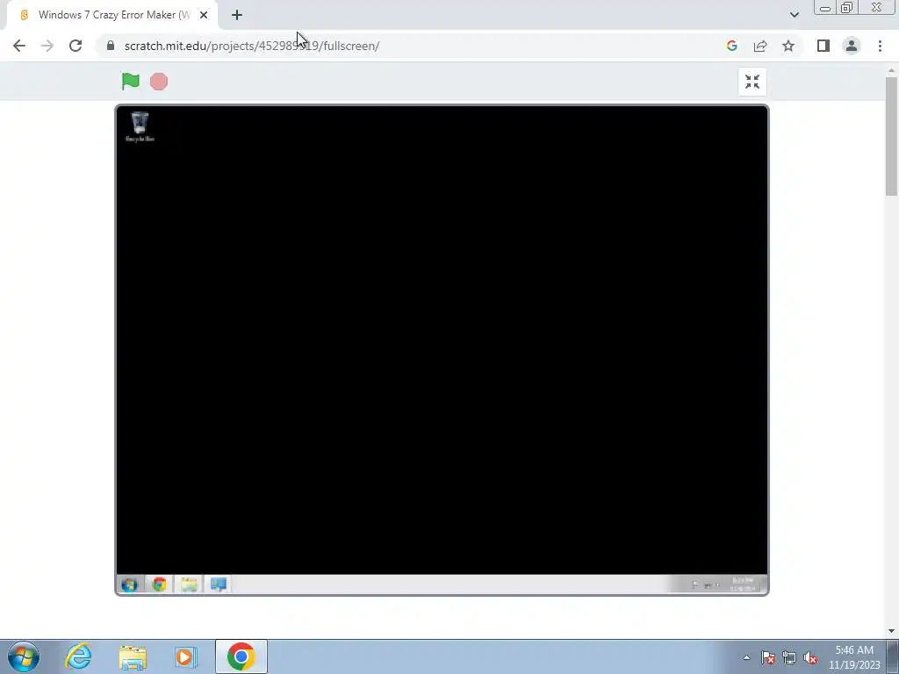Open the Action Center flag icon
Image resolution: width=899 pixels, height=674 pixels.
coord(768,657)
